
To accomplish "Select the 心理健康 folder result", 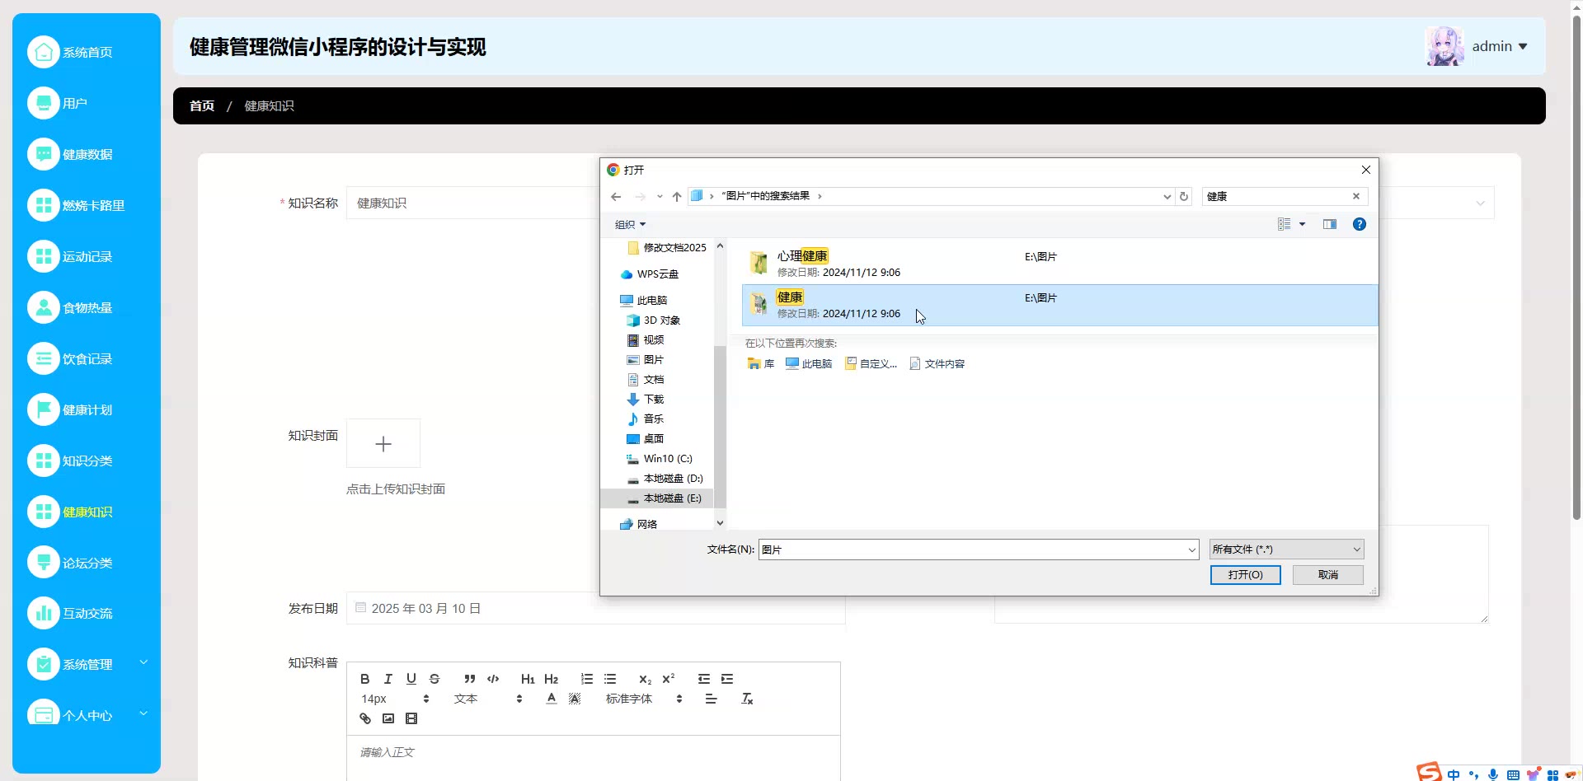I will pos(1059,264).
